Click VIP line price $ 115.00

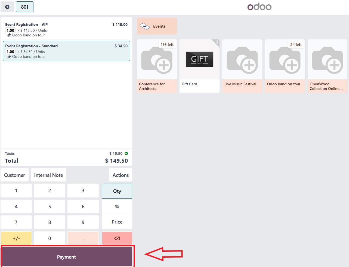point(120,24)
